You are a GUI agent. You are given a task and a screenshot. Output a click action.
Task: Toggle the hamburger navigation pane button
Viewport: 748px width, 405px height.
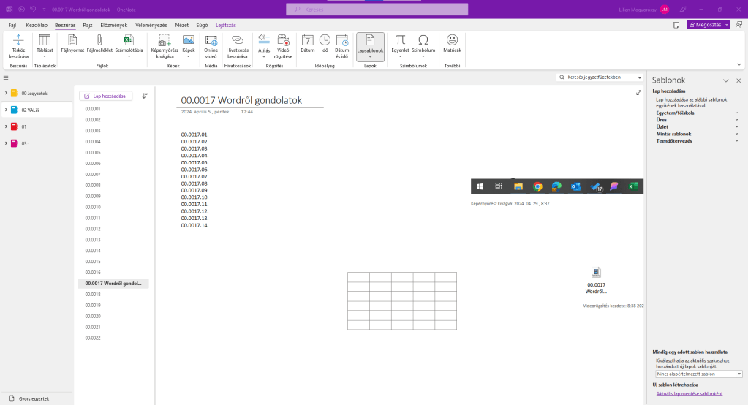tap(6, 77)
